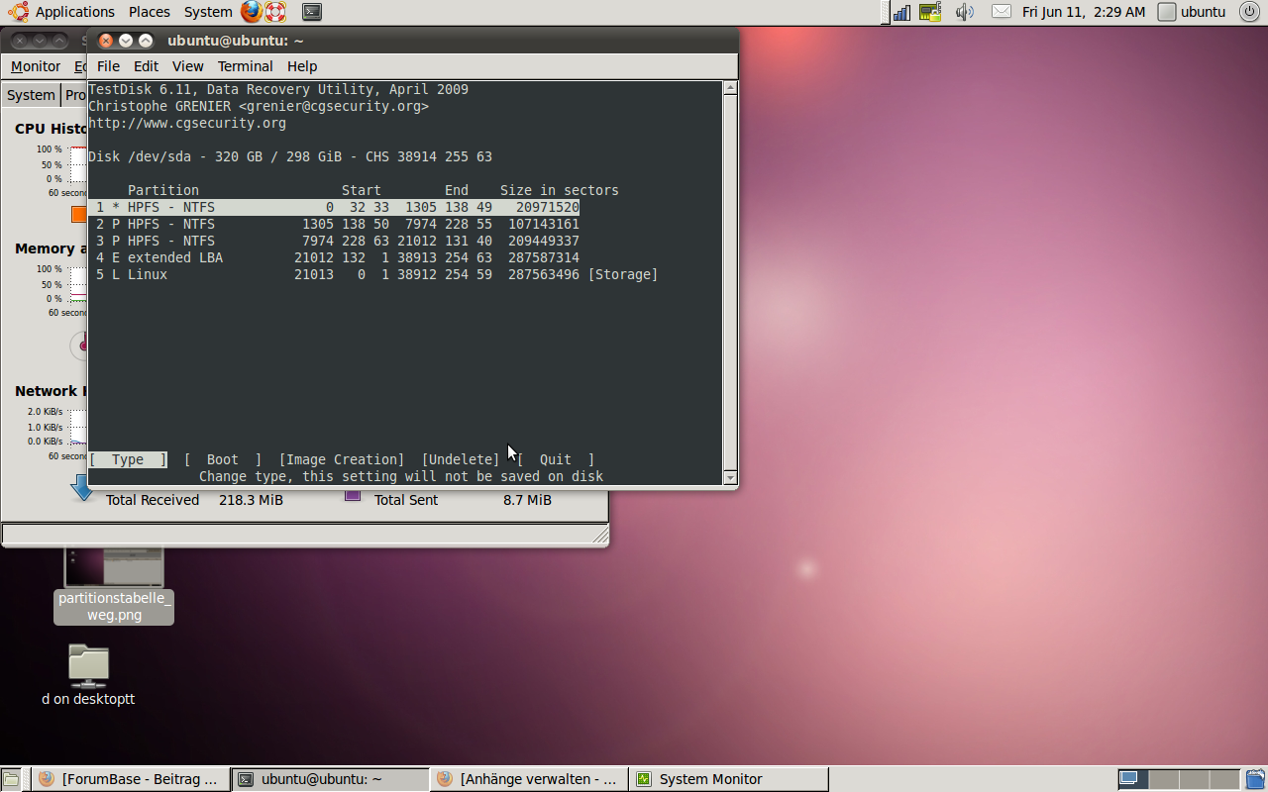Click the 8.7 MiB sent value
This screenshot has width=1268, height=792.
pos(527,500)
